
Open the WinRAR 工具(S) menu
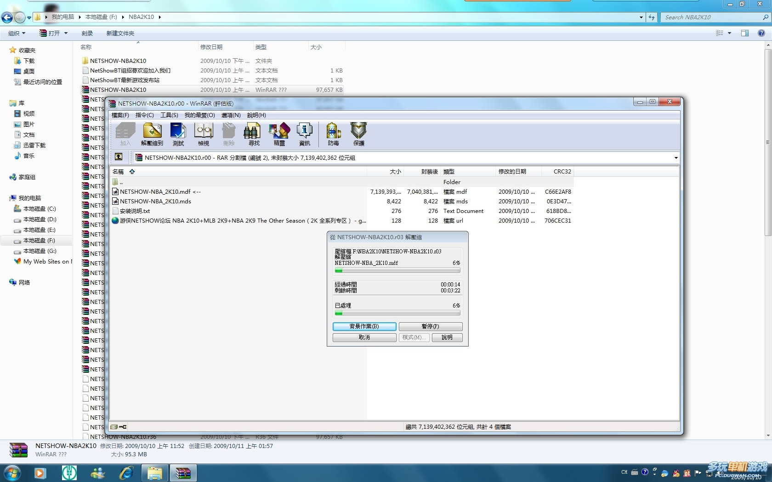pyautogui.click(x=169, y=115)
